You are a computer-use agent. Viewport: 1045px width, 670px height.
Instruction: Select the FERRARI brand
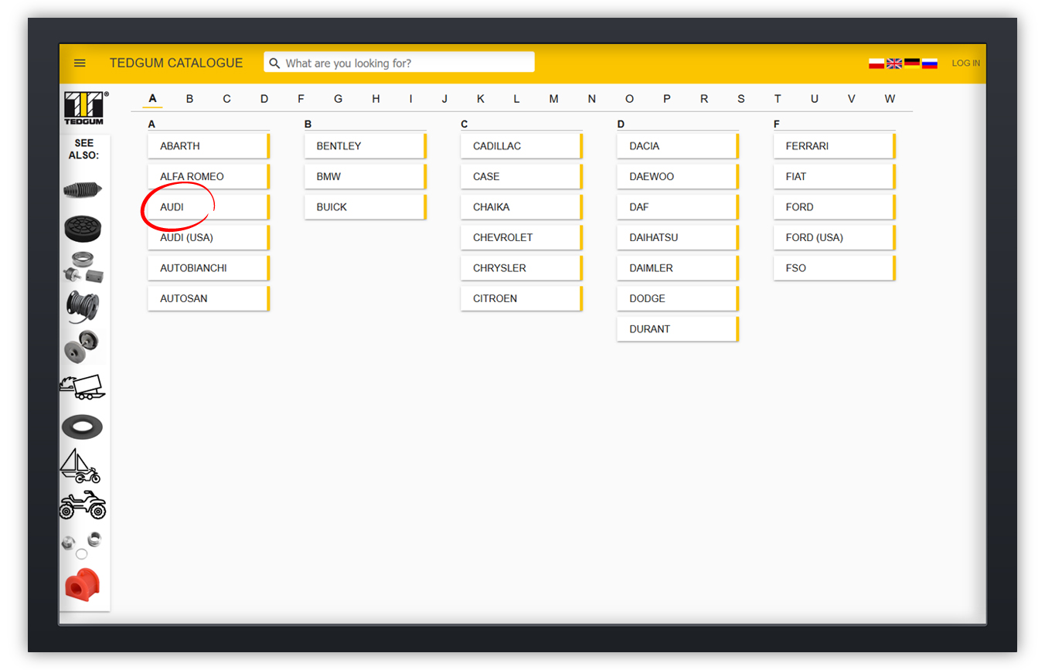tap(835, 146)
